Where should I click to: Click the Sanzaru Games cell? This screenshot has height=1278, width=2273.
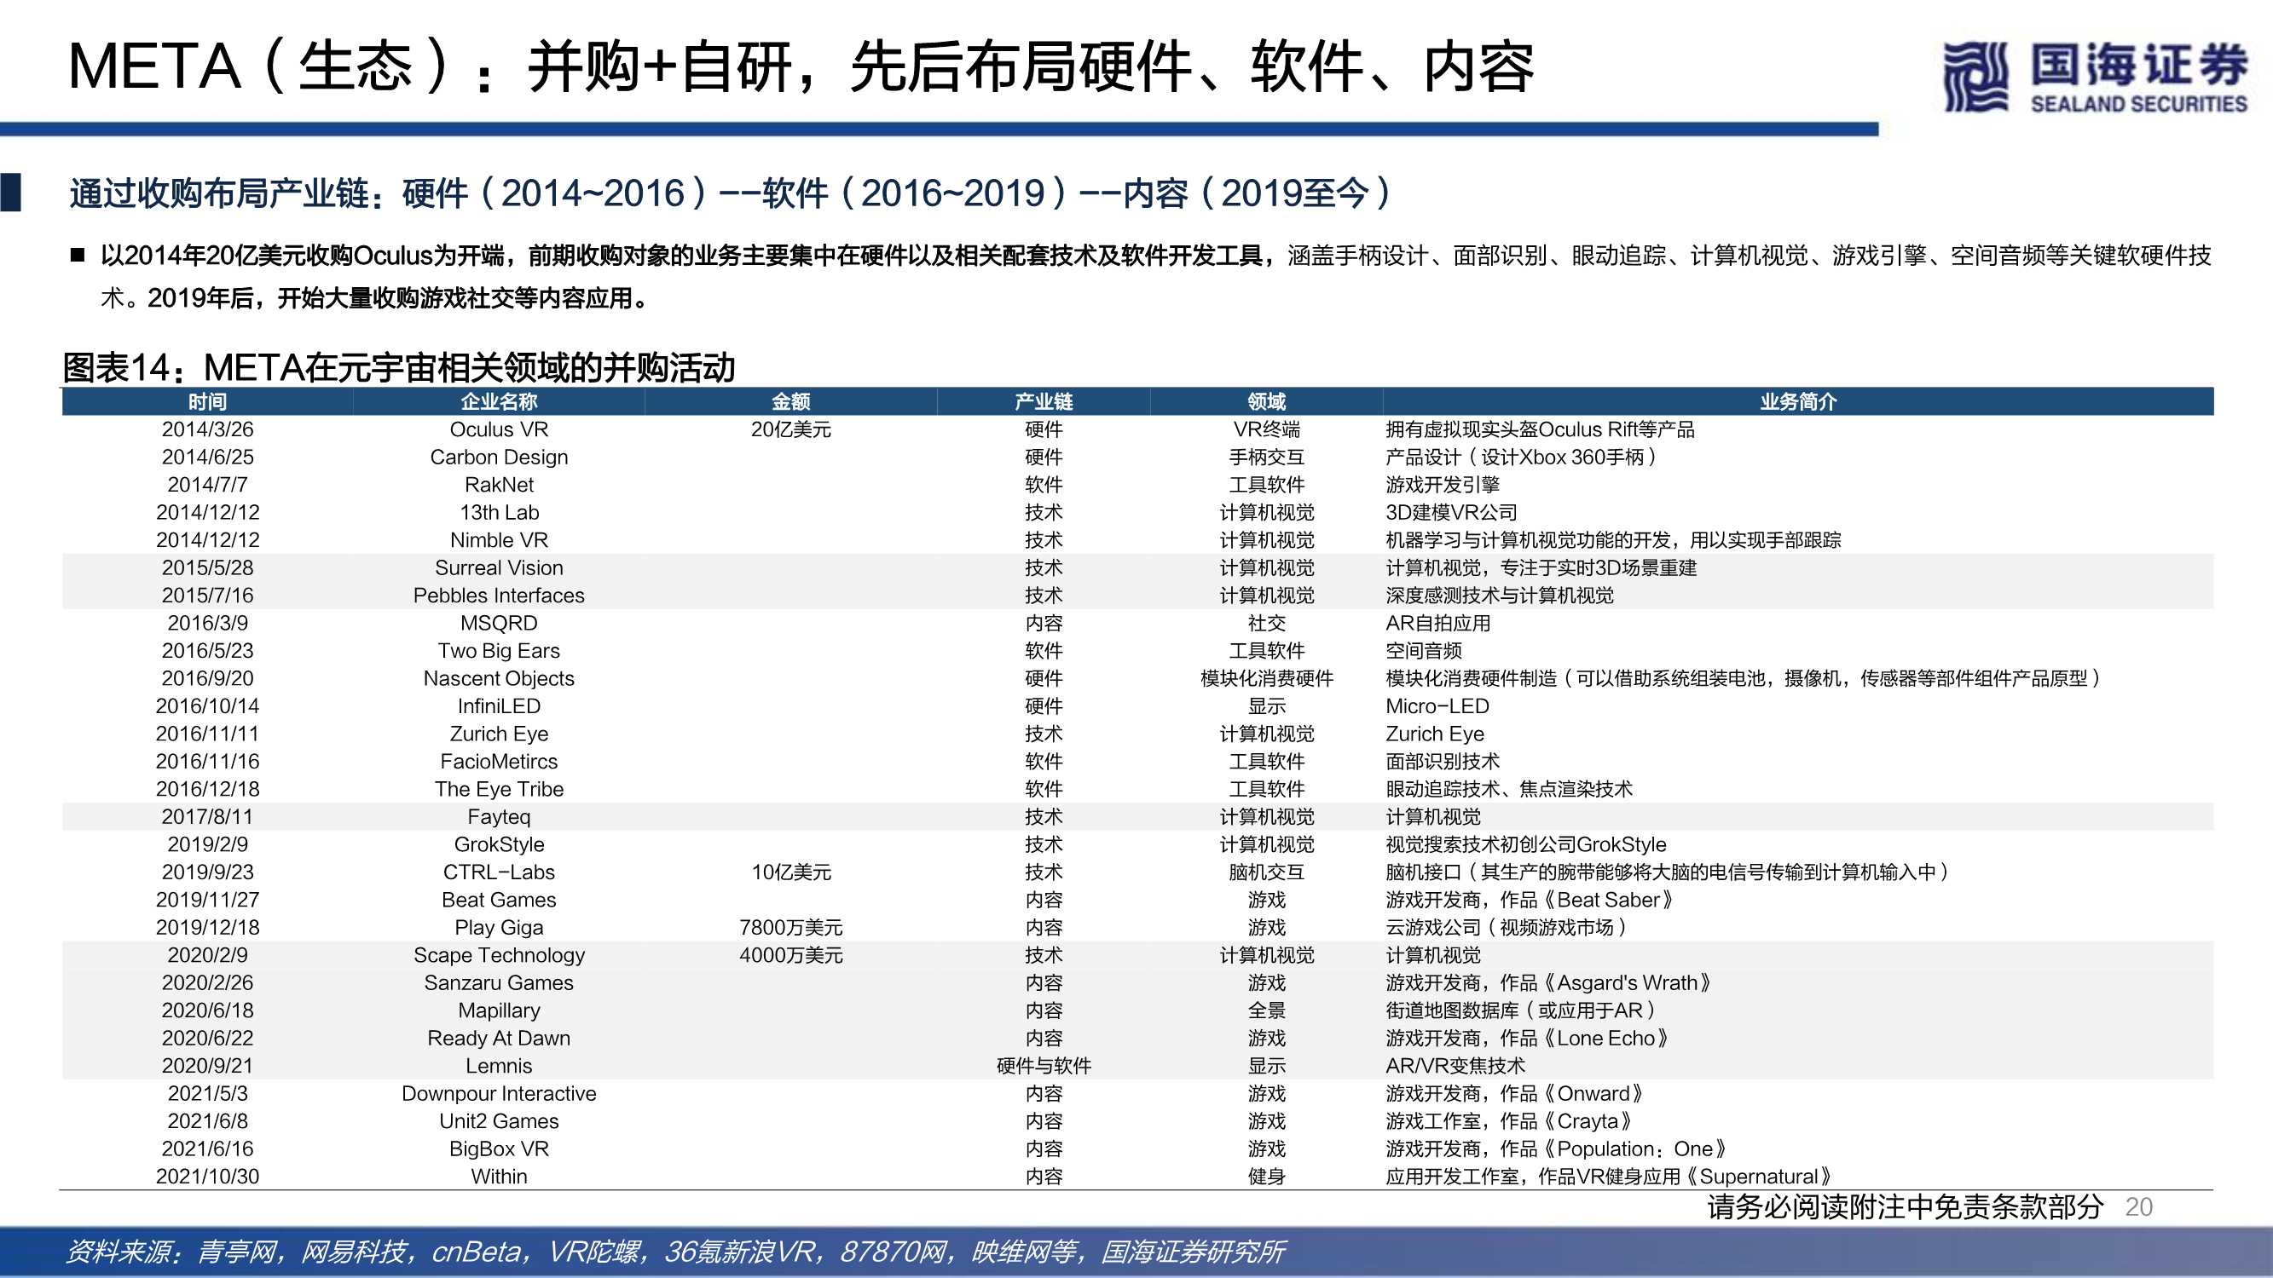[x=499, y=982]
